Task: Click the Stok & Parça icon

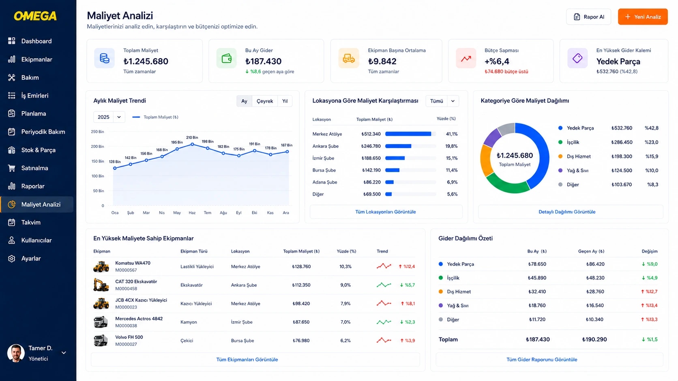Action: coord(12,150)
